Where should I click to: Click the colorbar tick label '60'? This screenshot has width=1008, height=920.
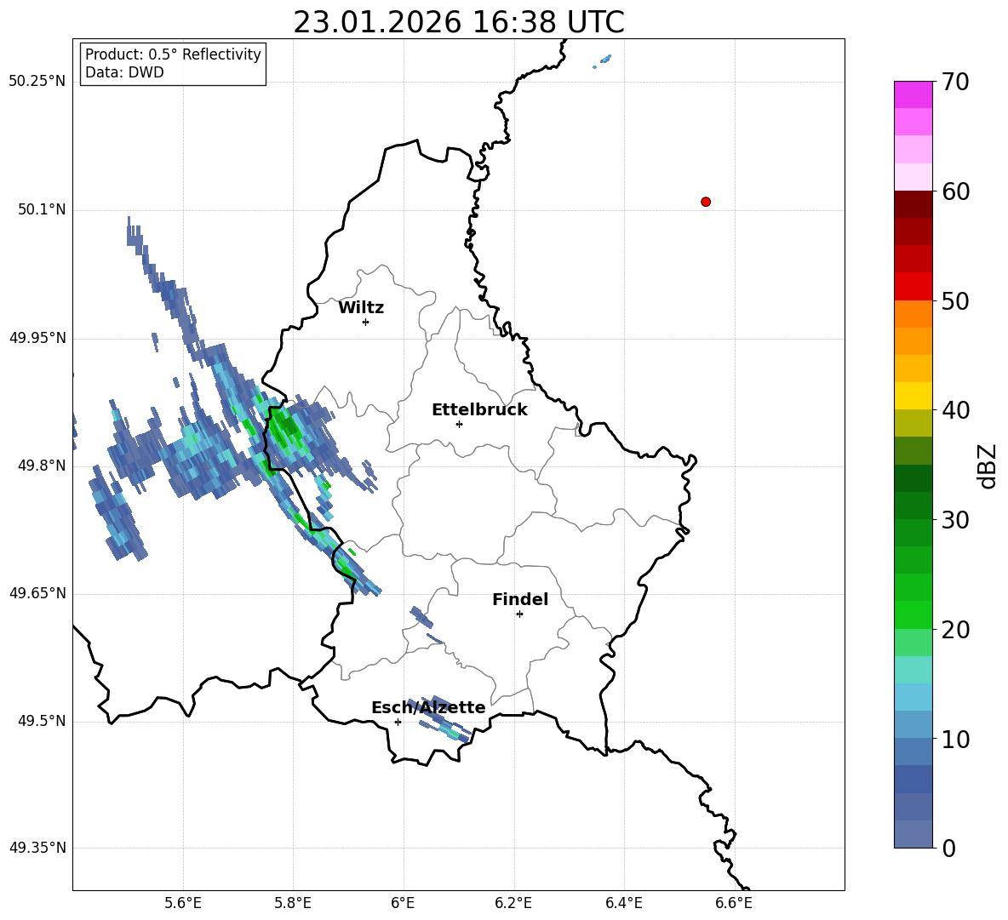click(x=955, y=191)
